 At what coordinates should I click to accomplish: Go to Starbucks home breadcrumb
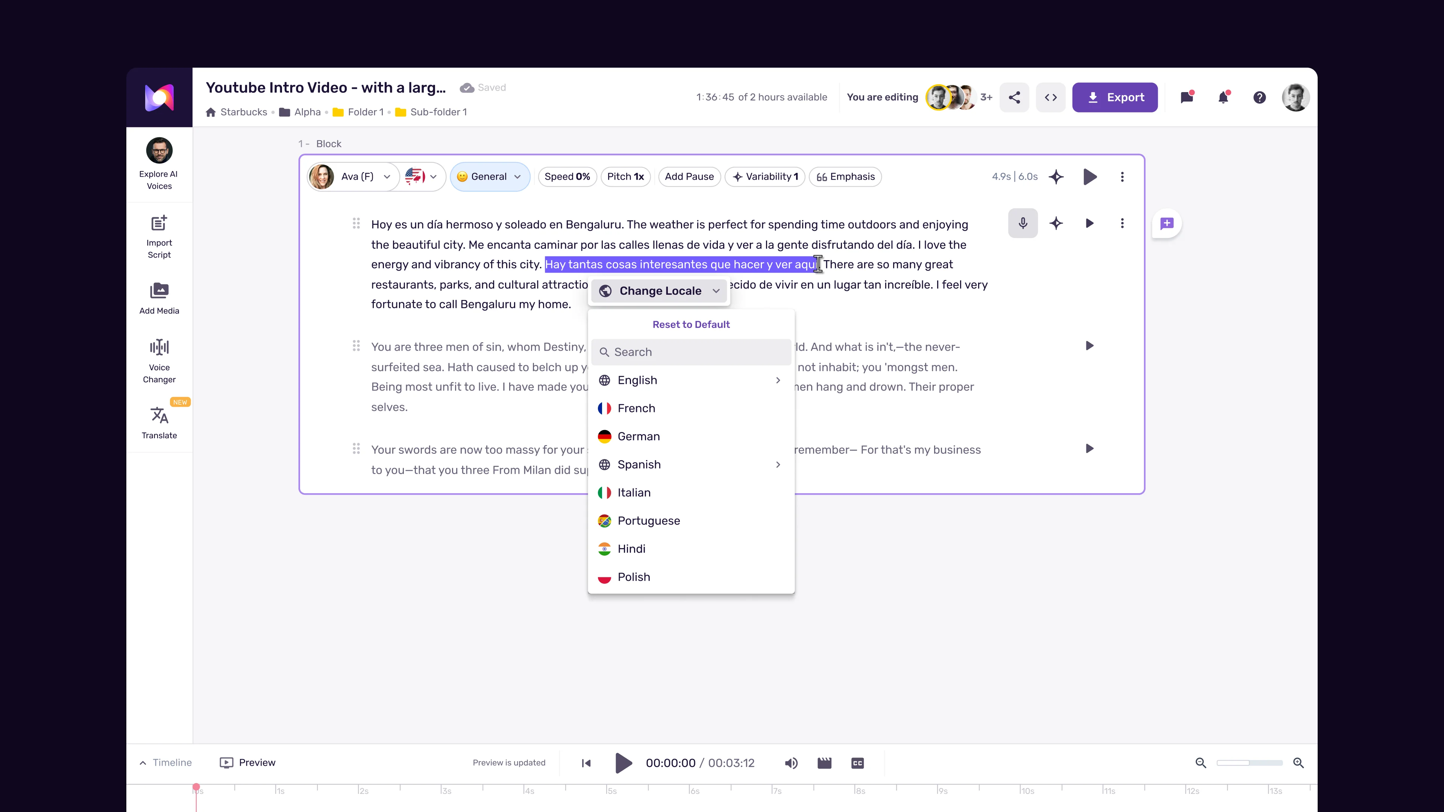237,112
